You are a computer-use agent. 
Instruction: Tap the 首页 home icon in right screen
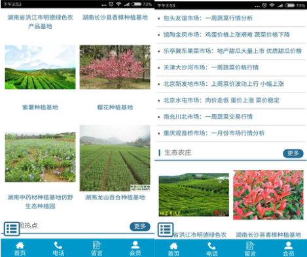[173, 249]
